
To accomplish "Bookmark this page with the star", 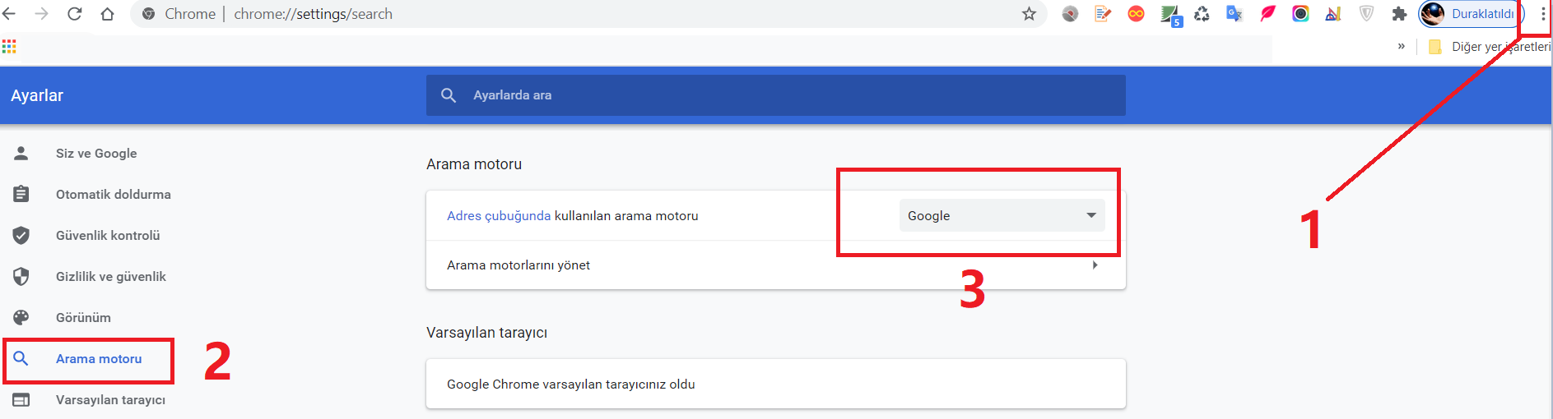I will (1029, 14).
